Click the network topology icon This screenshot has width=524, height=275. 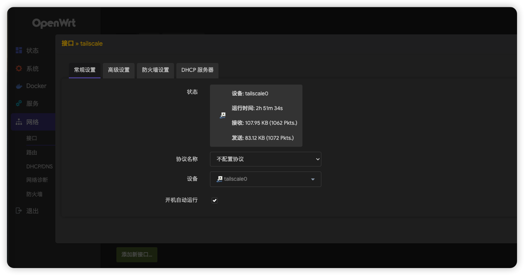(x=19, y=122)
